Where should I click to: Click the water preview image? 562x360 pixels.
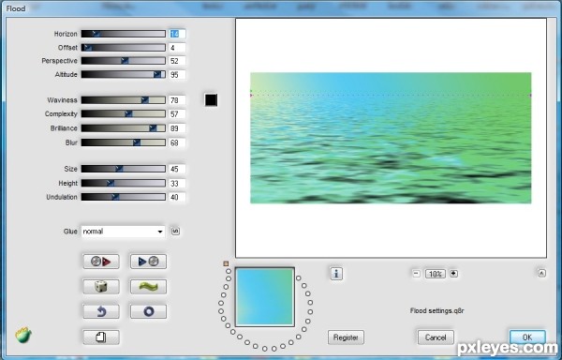pos(391,138)
